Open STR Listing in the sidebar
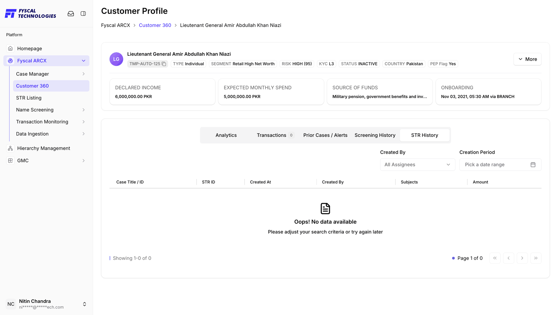Viewport: 558px width, 315px height. [51, 98]
